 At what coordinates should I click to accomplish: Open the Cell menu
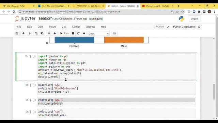pyautogui.click(x=64, y=27)
